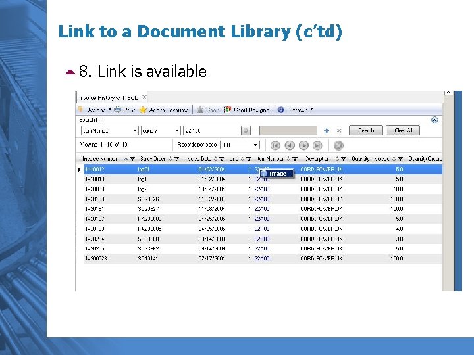Click the Invoice Number column header
The image size is (474, 355).
point(100,159)
